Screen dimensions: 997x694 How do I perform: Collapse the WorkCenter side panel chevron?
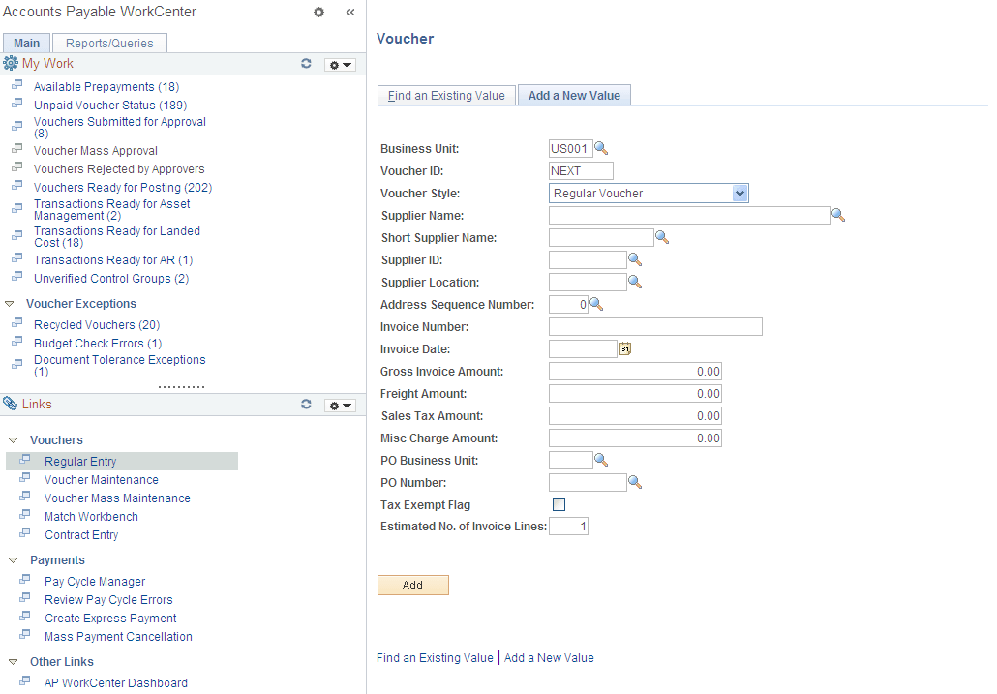(349, 12)
